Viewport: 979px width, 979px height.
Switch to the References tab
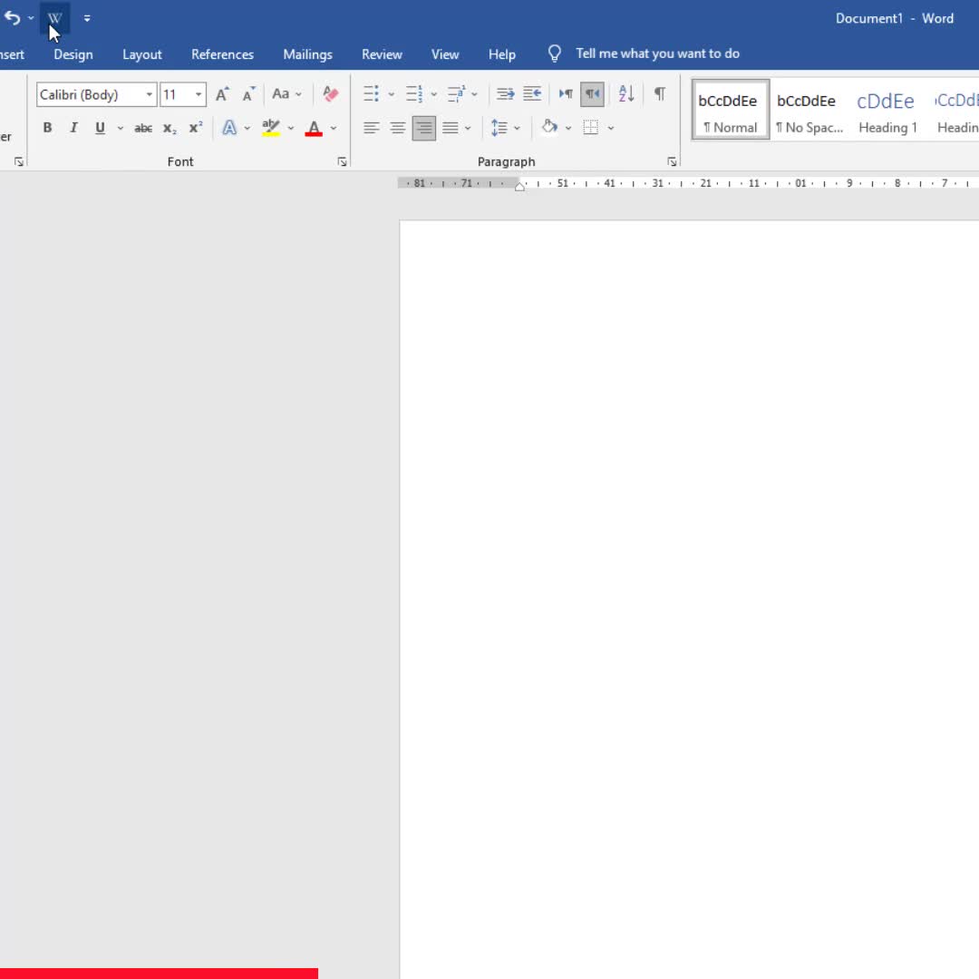[222, 54]
